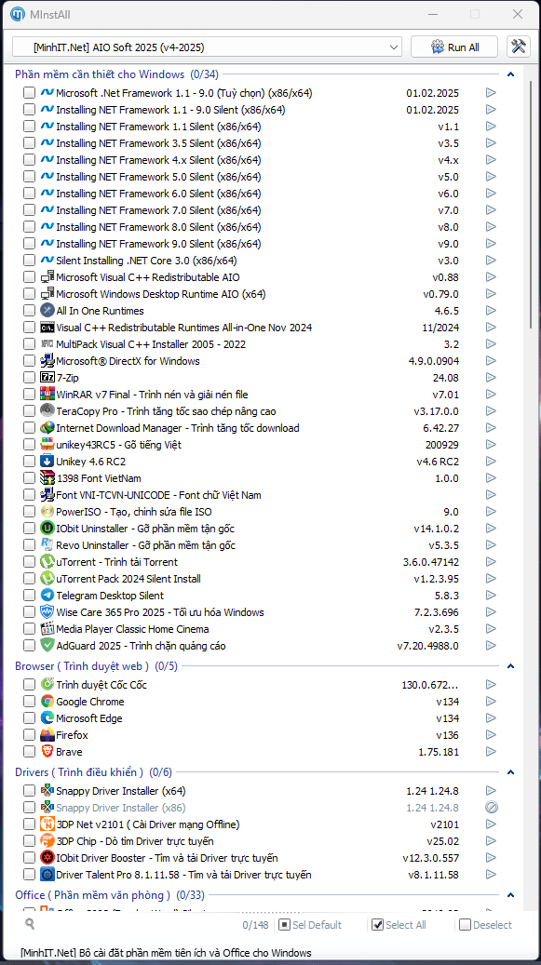
Task: Open the settings tools icon button
Action: click(x=519, y=47)
